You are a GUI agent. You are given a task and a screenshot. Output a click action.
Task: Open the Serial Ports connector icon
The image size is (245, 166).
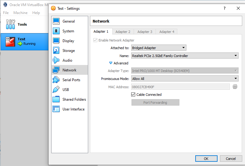click(56, 80)
